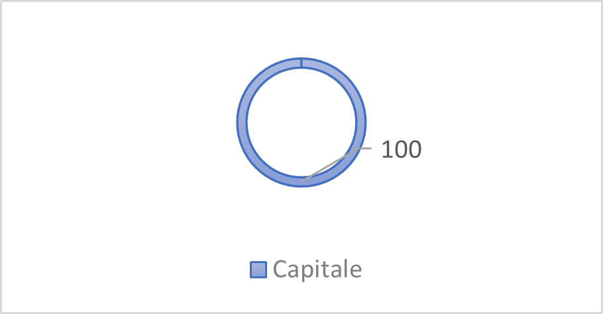Click the blank area above the doughnut
This screenshot has height=314, width=603.
coord(301,30)
